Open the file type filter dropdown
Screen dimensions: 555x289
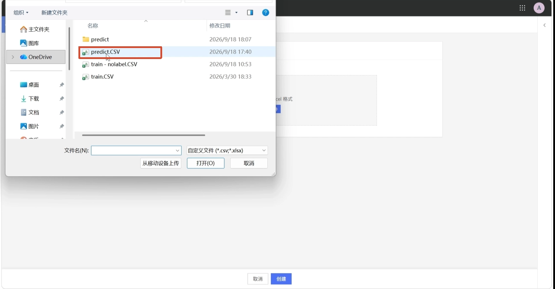(x=227, y=151)
